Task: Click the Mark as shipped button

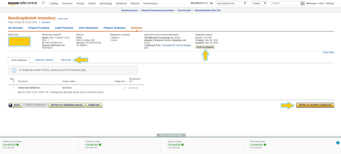Action: (205, 47)
